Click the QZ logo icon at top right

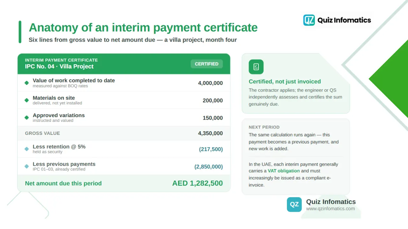click(309, 20)
